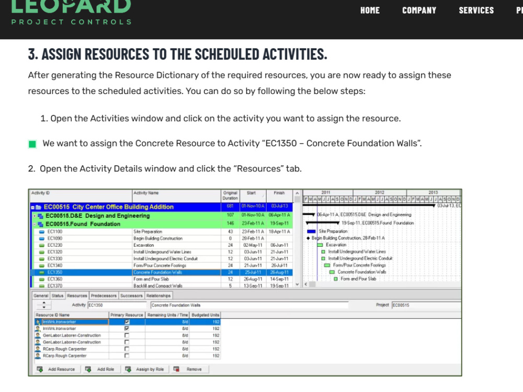
Task: Click the Add Role button
Action: (x=101, y=370)
